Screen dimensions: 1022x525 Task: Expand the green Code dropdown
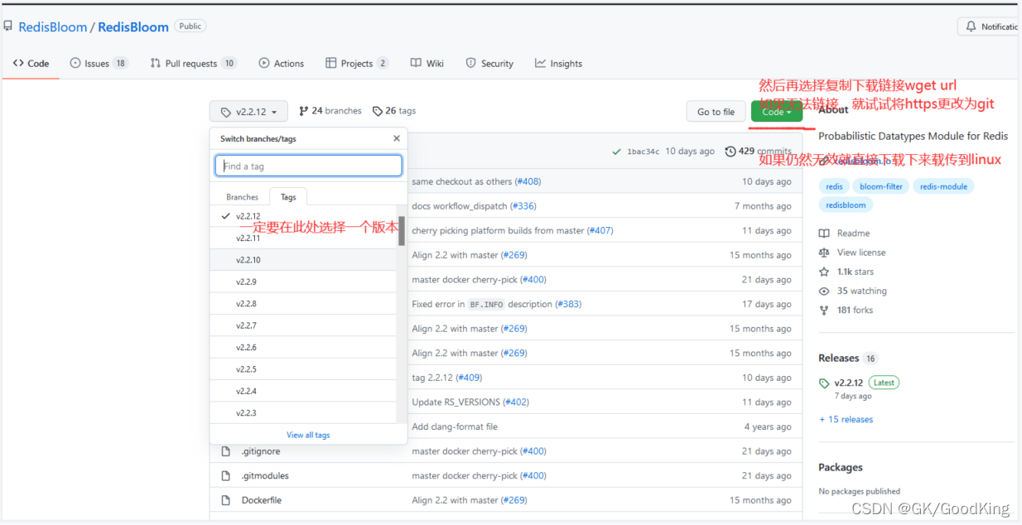tap(776, 111)
